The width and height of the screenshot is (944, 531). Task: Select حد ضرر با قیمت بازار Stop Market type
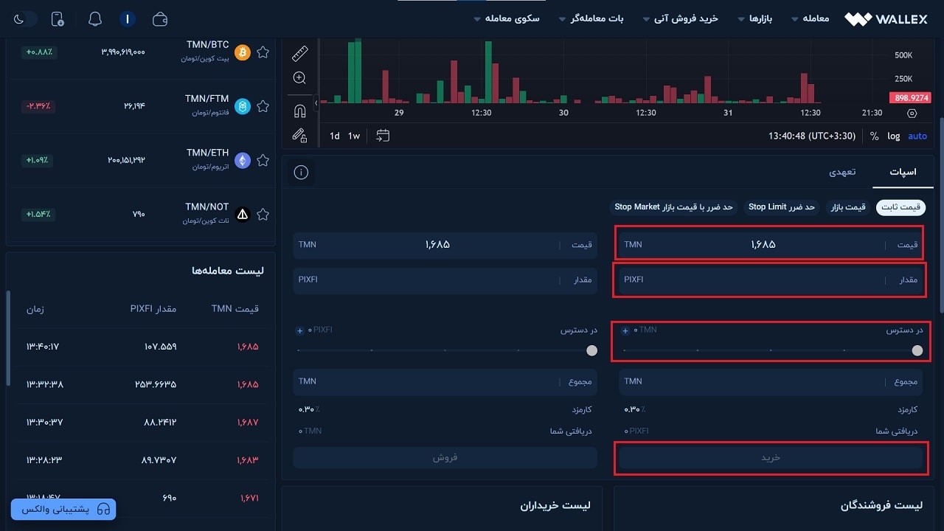[x=674, y=207]
